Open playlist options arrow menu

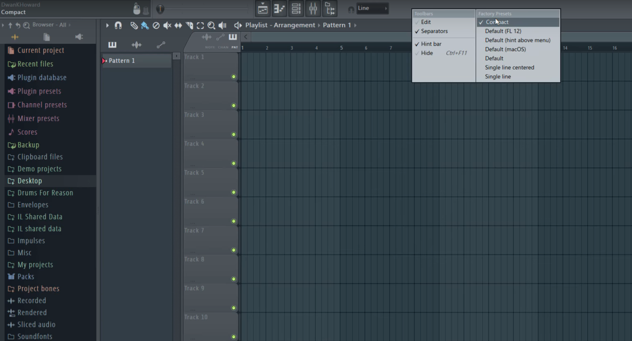pos(107,25)
